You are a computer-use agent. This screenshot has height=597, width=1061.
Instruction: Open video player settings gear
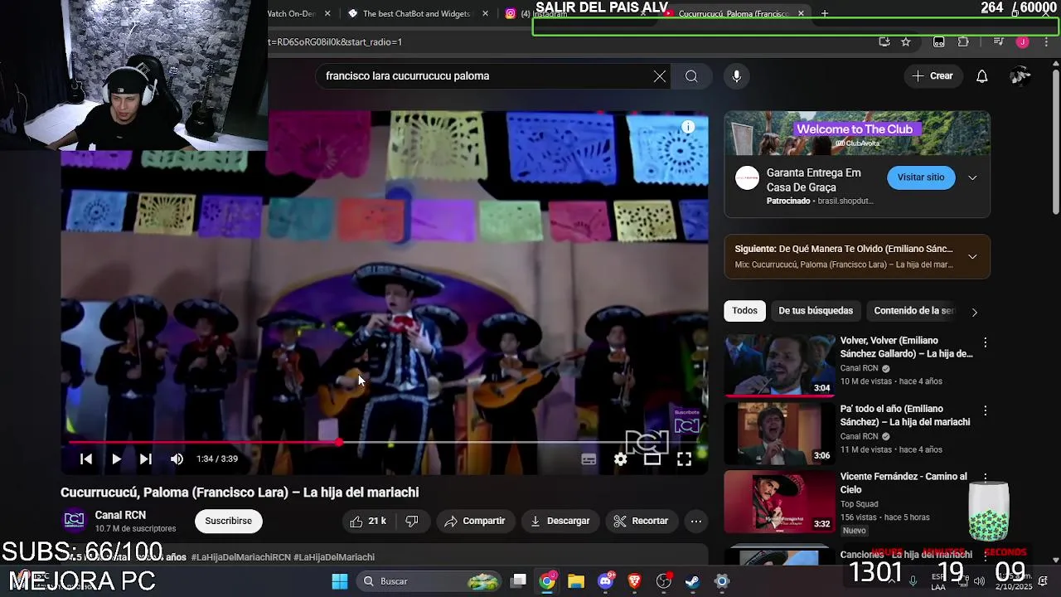pyautogui.click(x=621, y=459)
